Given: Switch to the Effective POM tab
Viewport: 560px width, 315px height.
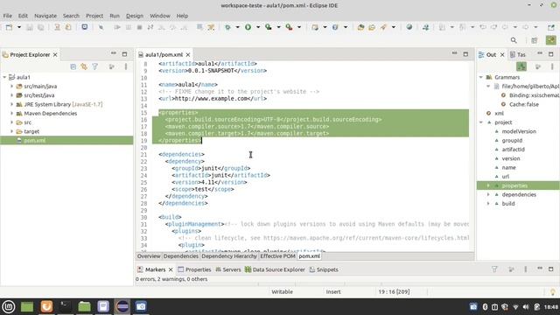Looking at the screenshot, I should (x=277, y=256).
